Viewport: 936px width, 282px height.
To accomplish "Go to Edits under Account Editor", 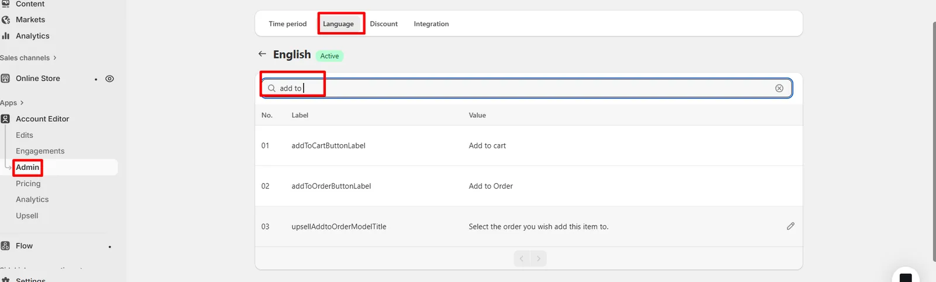I will click(x=25, y=135).
